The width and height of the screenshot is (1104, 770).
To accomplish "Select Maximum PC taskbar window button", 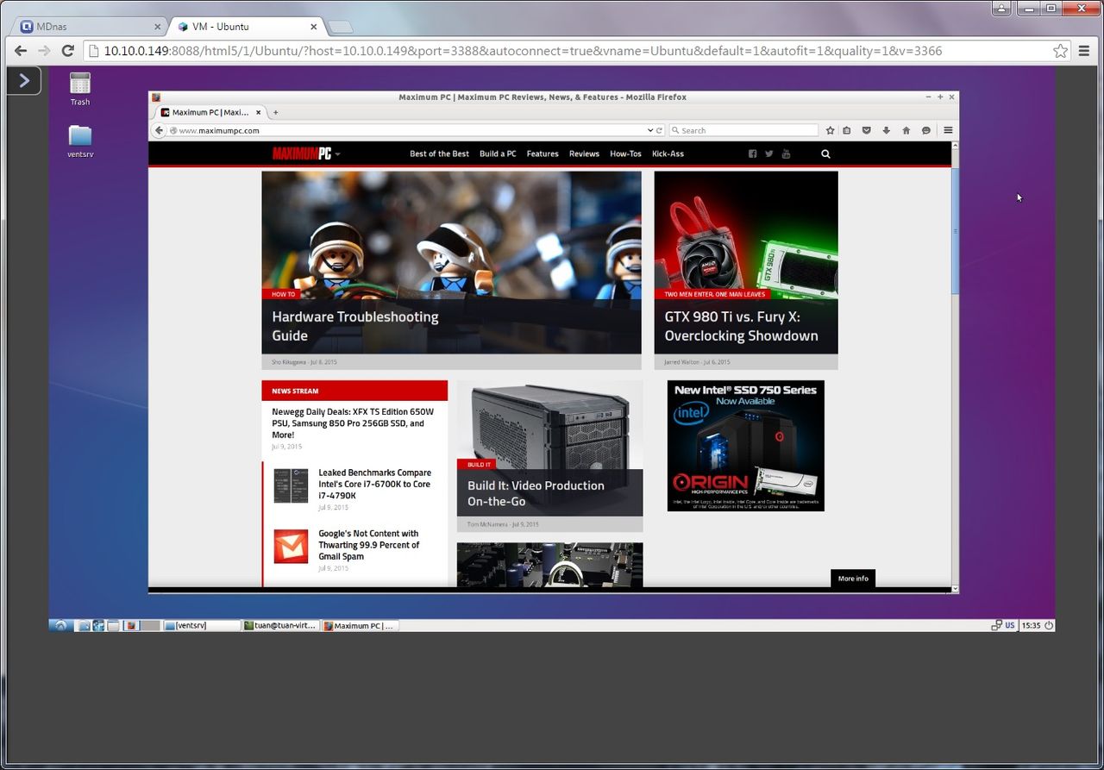I will click(360, 626).
